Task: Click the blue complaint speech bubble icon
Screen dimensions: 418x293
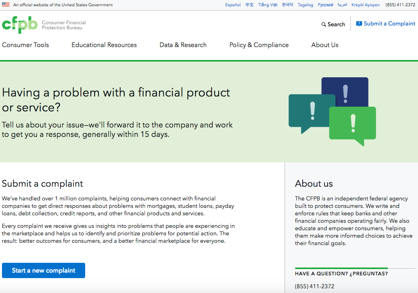Action: pos(359,24)
